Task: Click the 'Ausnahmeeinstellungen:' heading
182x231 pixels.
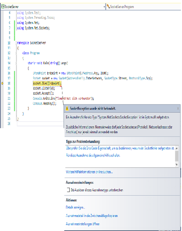Action: pos(80,182)
